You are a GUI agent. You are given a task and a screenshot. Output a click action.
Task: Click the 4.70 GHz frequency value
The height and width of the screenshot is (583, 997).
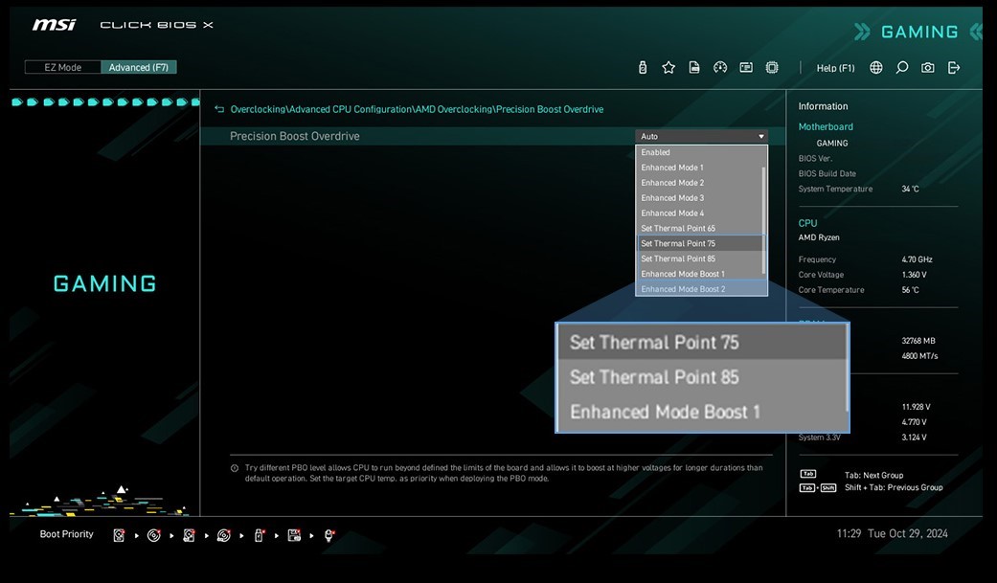[x=917, y=259]
